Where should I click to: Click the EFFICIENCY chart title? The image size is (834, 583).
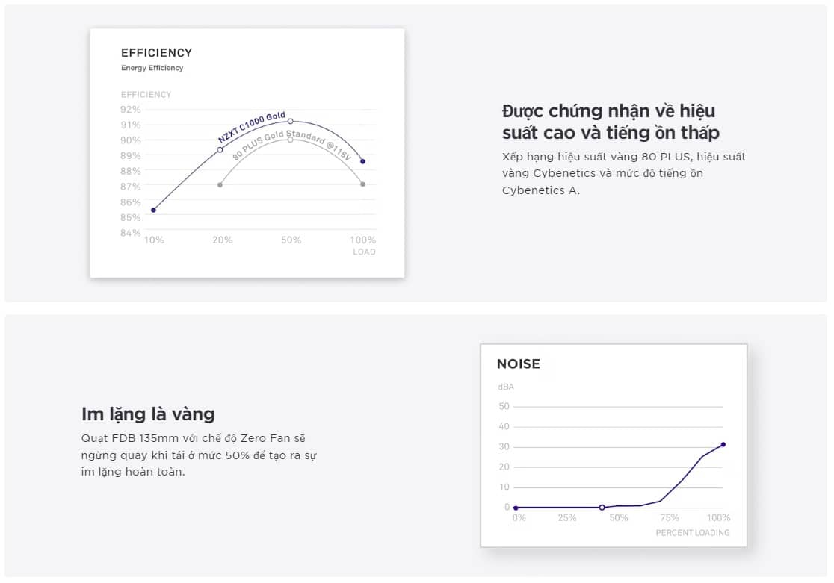point(156,53)
